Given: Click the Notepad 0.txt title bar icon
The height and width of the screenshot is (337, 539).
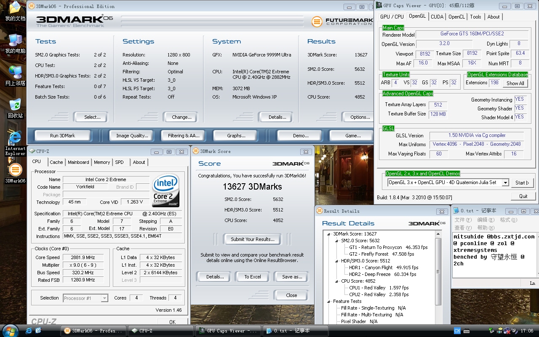Looking at the screenshot, I should coord(456,211).
